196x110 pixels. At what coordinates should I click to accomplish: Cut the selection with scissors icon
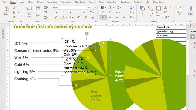point(14,8)
